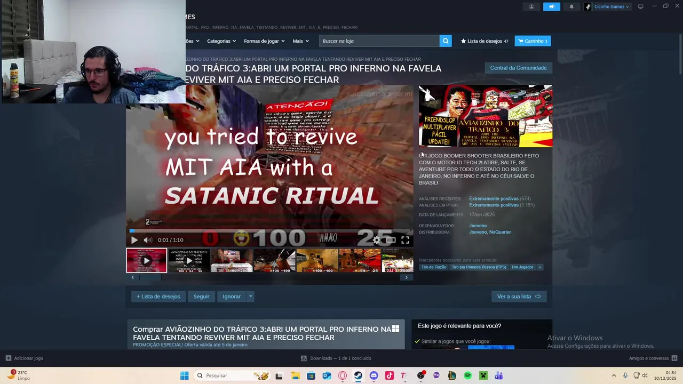Click the volume icon in system tray

645,375
